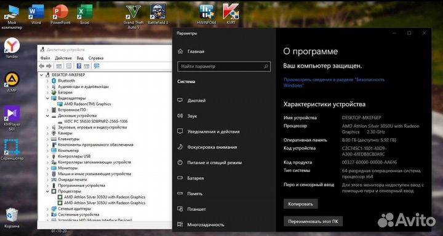
Task: Select the Камеры tree item
Action: pyautogui.click(x=62, y=133)
